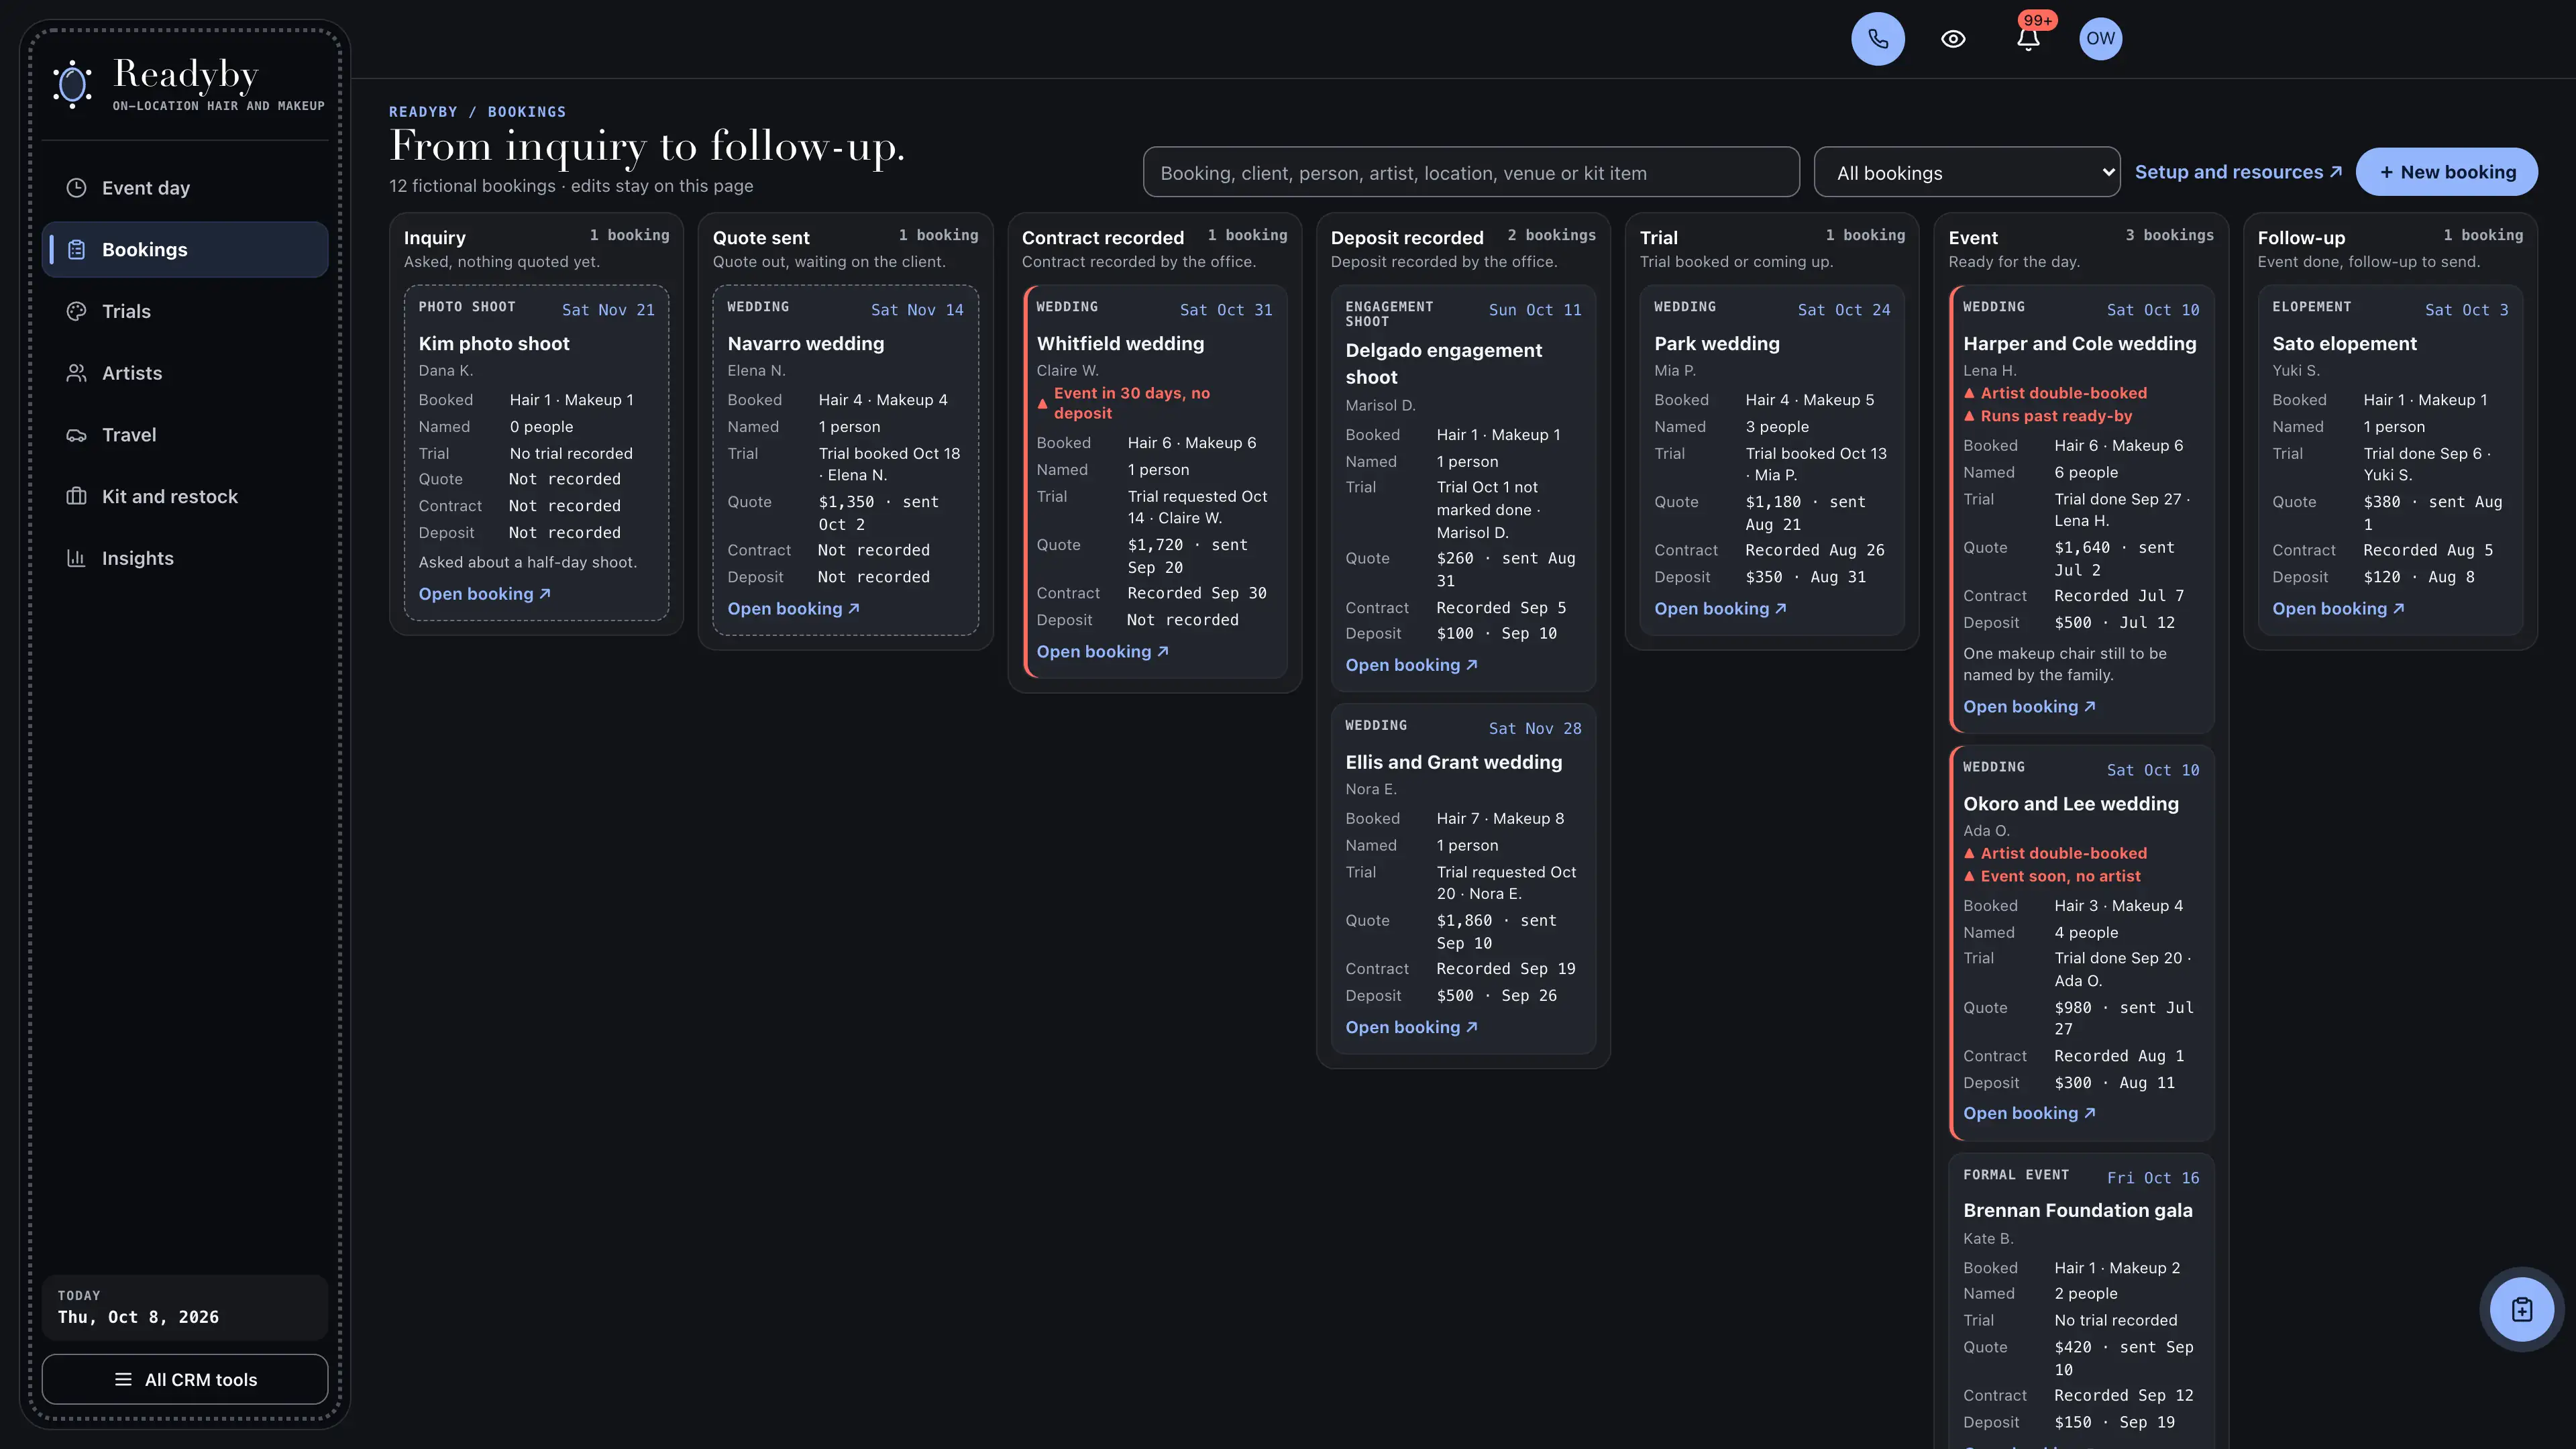The width and height of the screenshot is (2576, 1449).
Task: Click the 'Runs past ready-by' warning
Action: pos(2048,416)
